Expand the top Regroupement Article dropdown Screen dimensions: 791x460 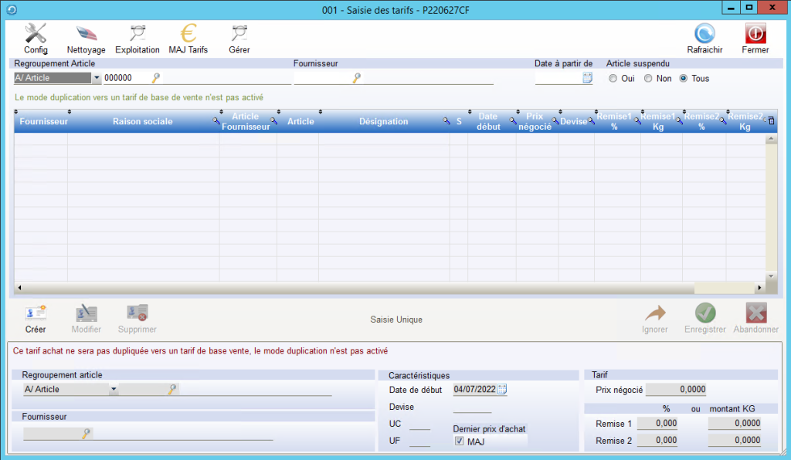[x=97, y=78]
